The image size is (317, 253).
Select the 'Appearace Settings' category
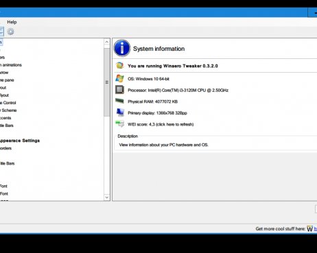20,141
